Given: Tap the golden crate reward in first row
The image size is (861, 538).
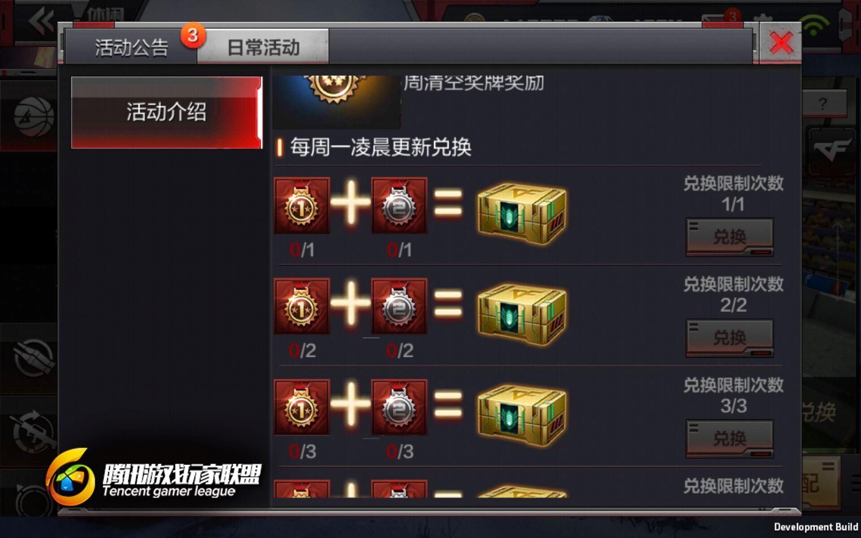Looking at the screenshot, I should pyautogui.click(x=522, y=214).
